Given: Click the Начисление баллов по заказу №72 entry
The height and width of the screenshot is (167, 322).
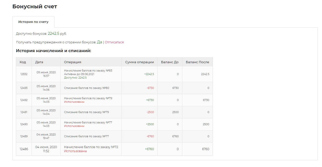Looking at the screenshot, I should tap(91, 147).
